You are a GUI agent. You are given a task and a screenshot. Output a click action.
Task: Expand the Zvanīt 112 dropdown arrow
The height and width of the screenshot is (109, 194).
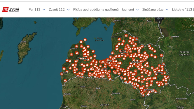click(69, 10)
